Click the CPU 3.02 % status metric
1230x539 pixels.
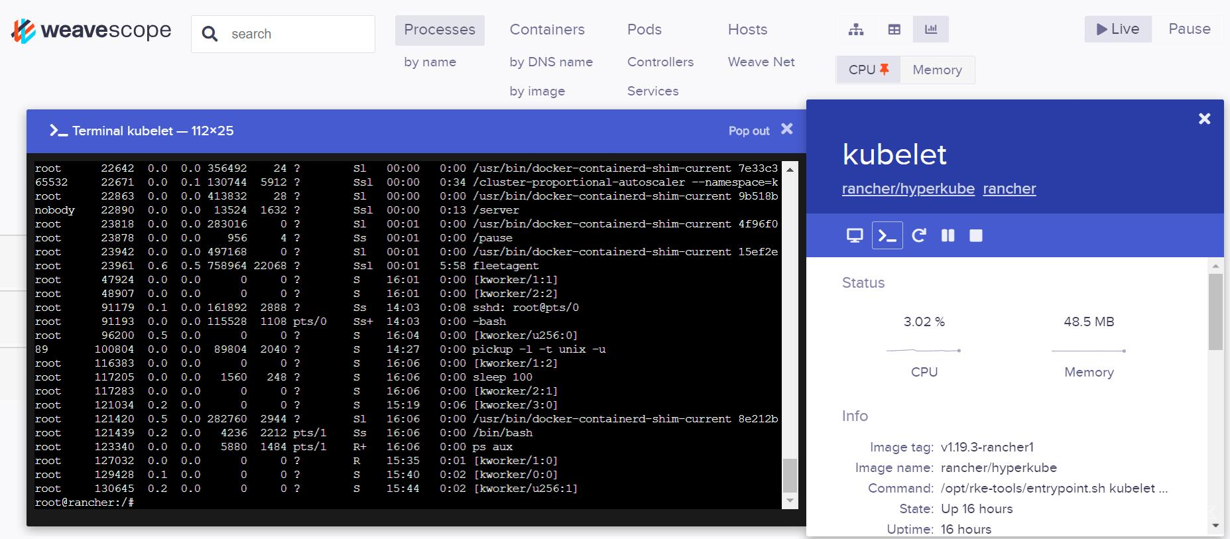point(924,322)
